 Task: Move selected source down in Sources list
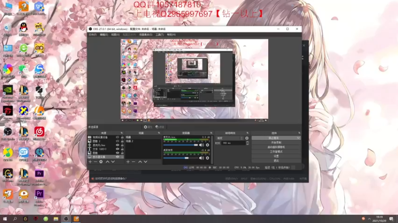tap(113, 162)
